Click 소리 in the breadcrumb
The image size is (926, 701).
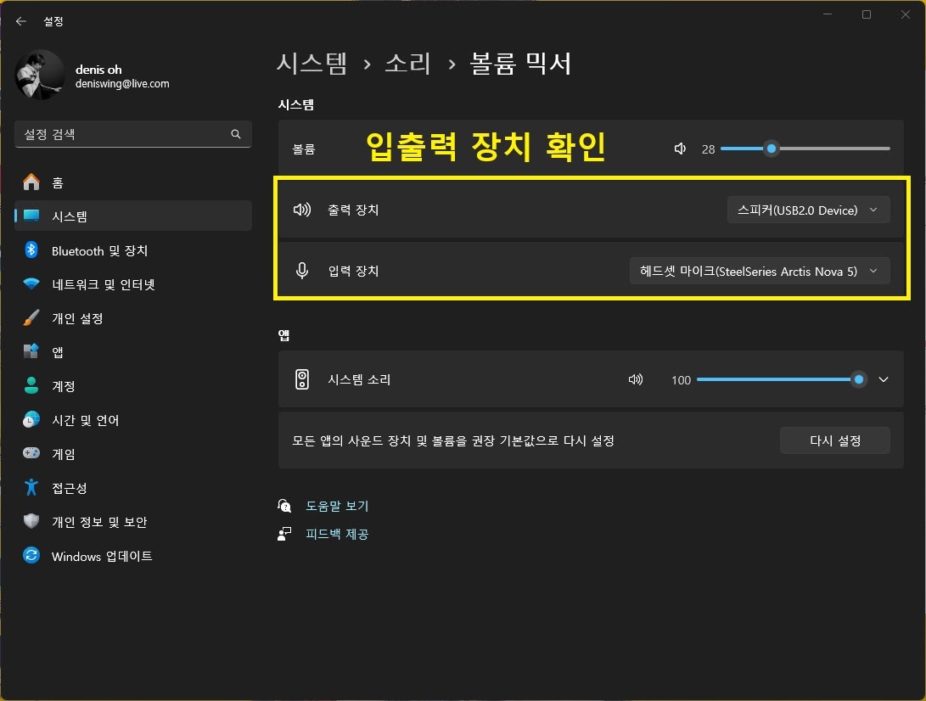407,63
